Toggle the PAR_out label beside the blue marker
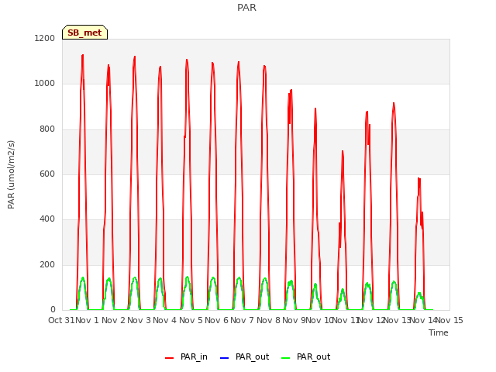496x372 pixels. 252,356
